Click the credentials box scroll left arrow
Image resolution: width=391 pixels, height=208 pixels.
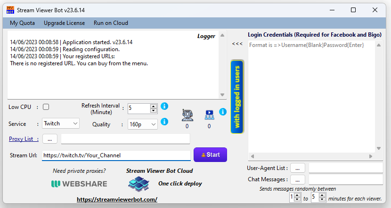[x=253, y=156]
